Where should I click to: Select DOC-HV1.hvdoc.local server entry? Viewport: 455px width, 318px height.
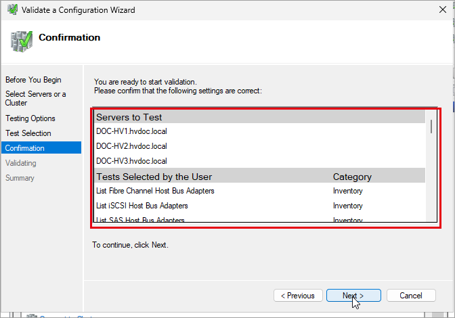(131, 131)
